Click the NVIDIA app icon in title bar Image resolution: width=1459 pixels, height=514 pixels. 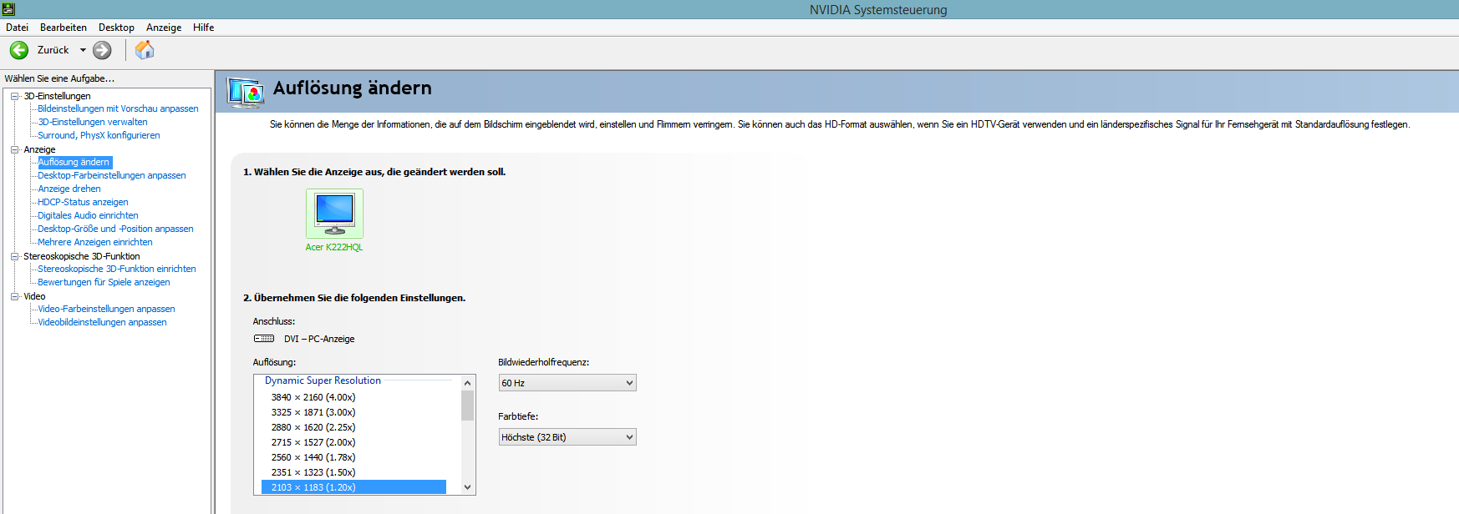coord(8,9)
